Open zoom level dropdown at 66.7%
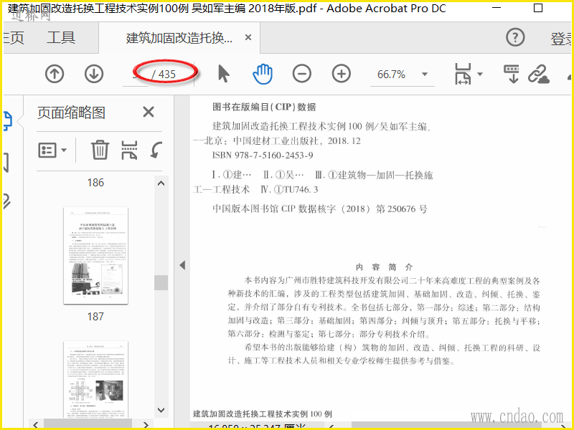The image size is (574, 430). click(x=425, y=75)
